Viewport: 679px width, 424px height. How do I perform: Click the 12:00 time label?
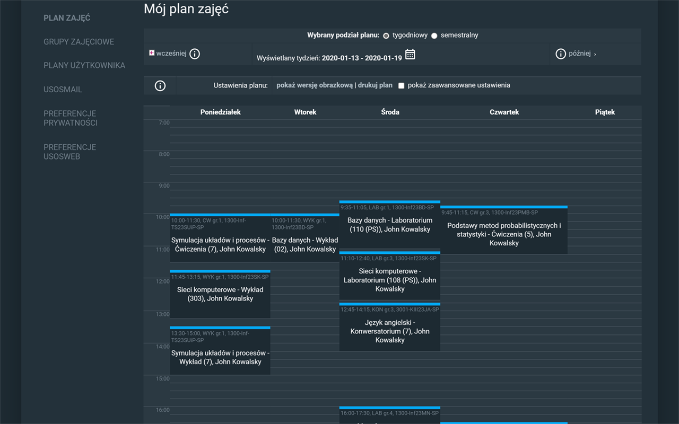coord(162,281)
